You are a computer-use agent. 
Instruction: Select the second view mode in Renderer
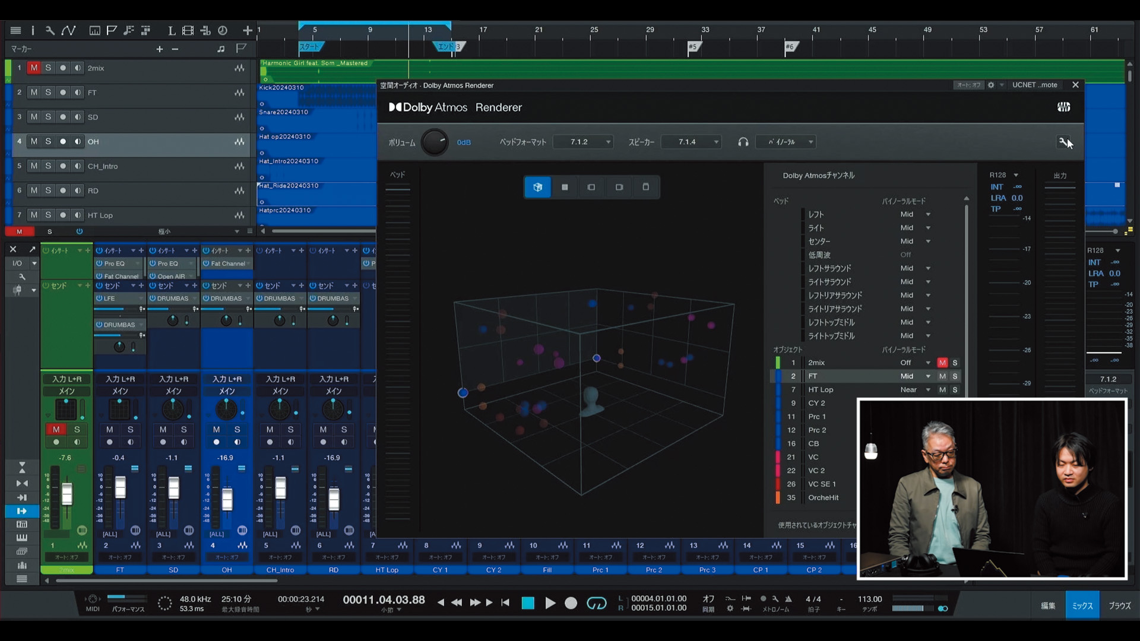click(565, 187)
